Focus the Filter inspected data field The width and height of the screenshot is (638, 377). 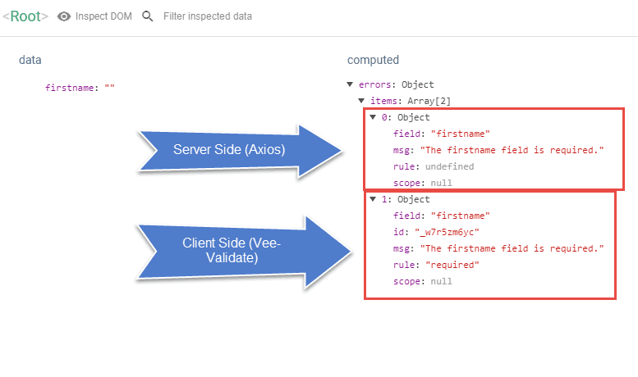click(x=208, y=16)
